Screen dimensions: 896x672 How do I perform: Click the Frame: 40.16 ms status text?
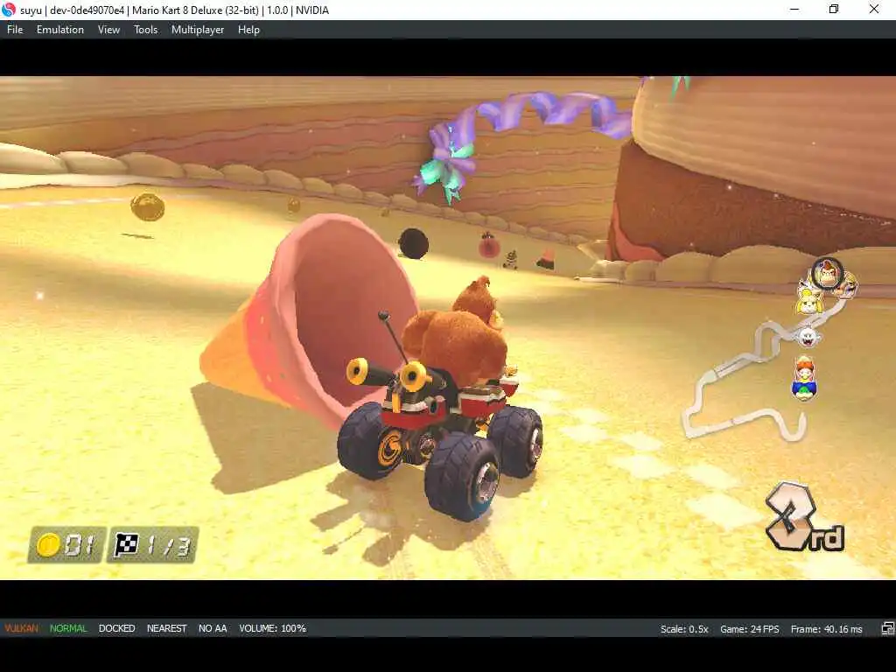pyautogui.click(x=826, y=629)
